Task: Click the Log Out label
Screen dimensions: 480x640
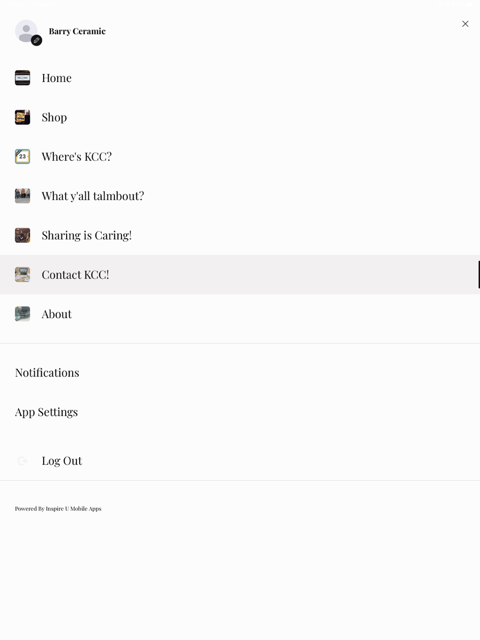Action: [x=62, y=461]
